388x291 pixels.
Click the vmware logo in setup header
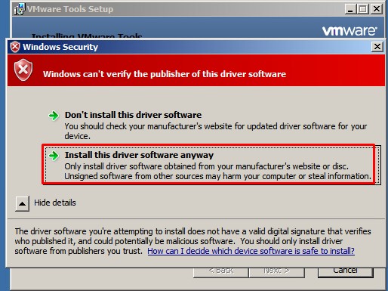350,30
